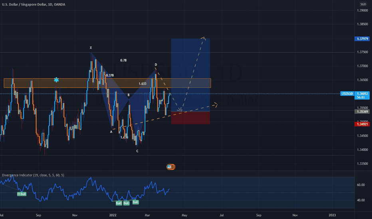This screenshot has width=372, height=219.
Task: Click the C point label of the harmonic pattern
Action: [x=137, y=151]
